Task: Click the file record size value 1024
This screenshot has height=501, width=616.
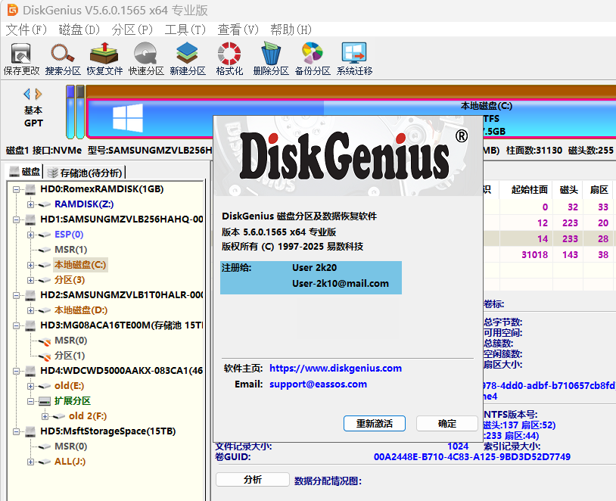Action: pos(458,447)
